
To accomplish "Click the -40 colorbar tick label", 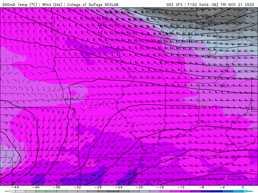I will point(36,187).
